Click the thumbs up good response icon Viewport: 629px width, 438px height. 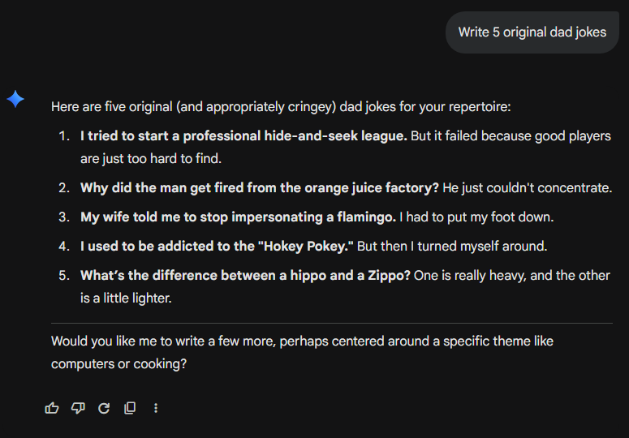(52, 408)
